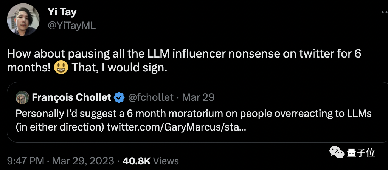Open François Chollet's name in quoted tweet
The height and width of the screenshot is (170, 388).
[71, 97]
